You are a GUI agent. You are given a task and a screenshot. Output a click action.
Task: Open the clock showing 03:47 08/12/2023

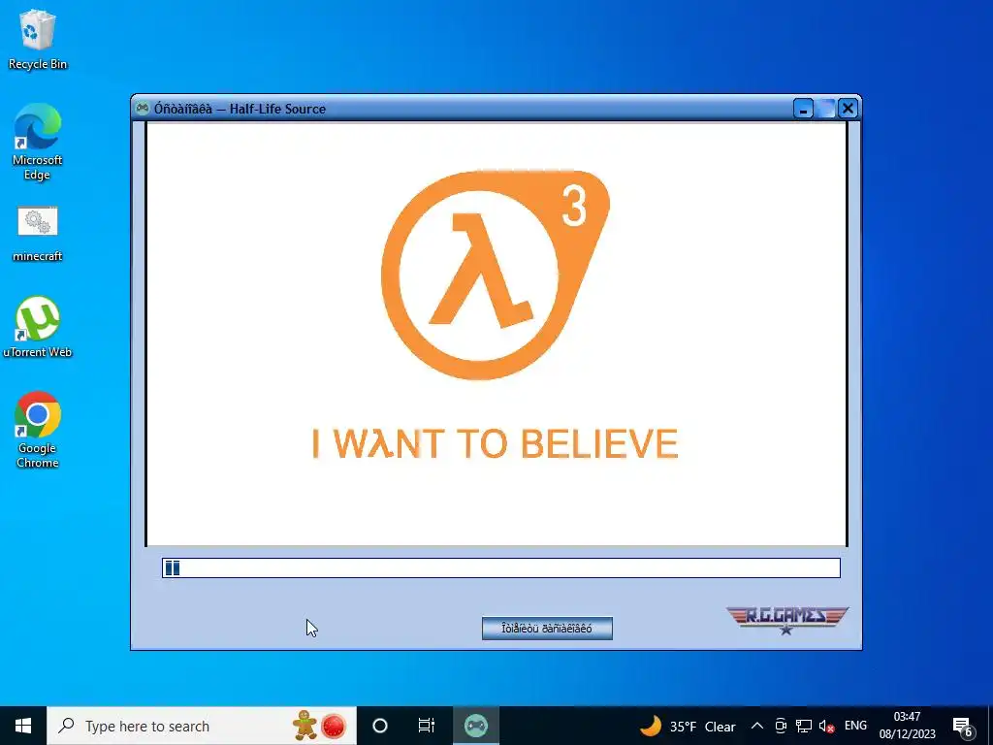click(907, 726)
